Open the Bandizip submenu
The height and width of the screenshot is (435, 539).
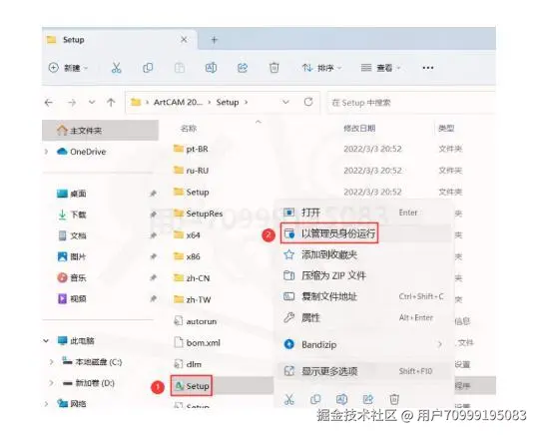[365, 344]
